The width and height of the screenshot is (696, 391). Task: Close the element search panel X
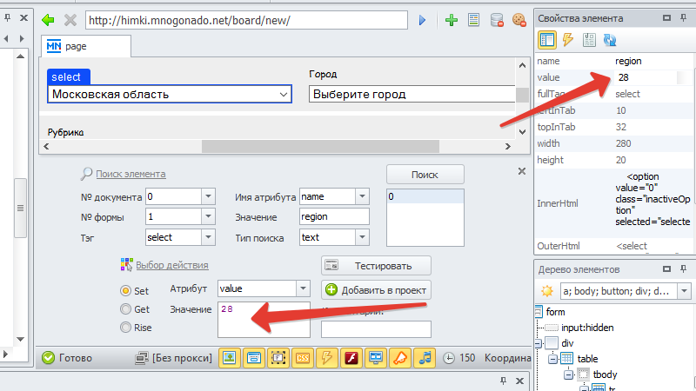[x=522, y=171]
